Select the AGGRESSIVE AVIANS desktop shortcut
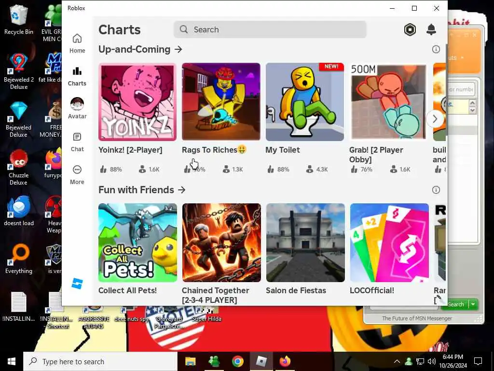This screenshot has height=371, width=494. click(x=94, y=318)
